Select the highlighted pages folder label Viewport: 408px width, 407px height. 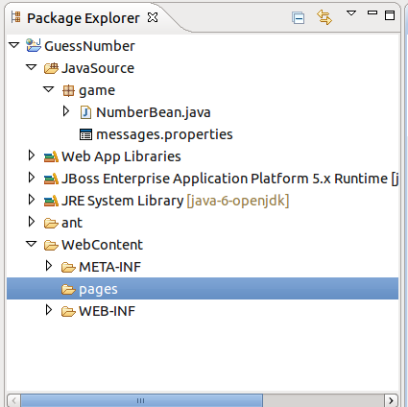click(98, 290)
